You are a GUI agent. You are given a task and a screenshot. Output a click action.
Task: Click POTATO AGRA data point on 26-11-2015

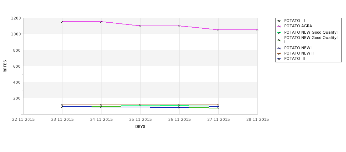[180, 26]
